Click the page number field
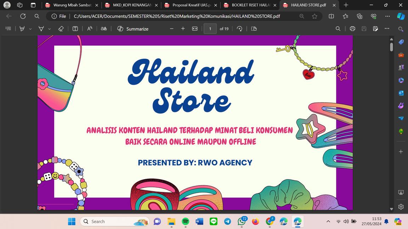The height and width of the screenshot is (229, 408). (210, 29)
